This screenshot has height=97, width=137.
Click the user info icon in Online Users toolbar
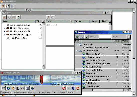[x=8, y=6]
